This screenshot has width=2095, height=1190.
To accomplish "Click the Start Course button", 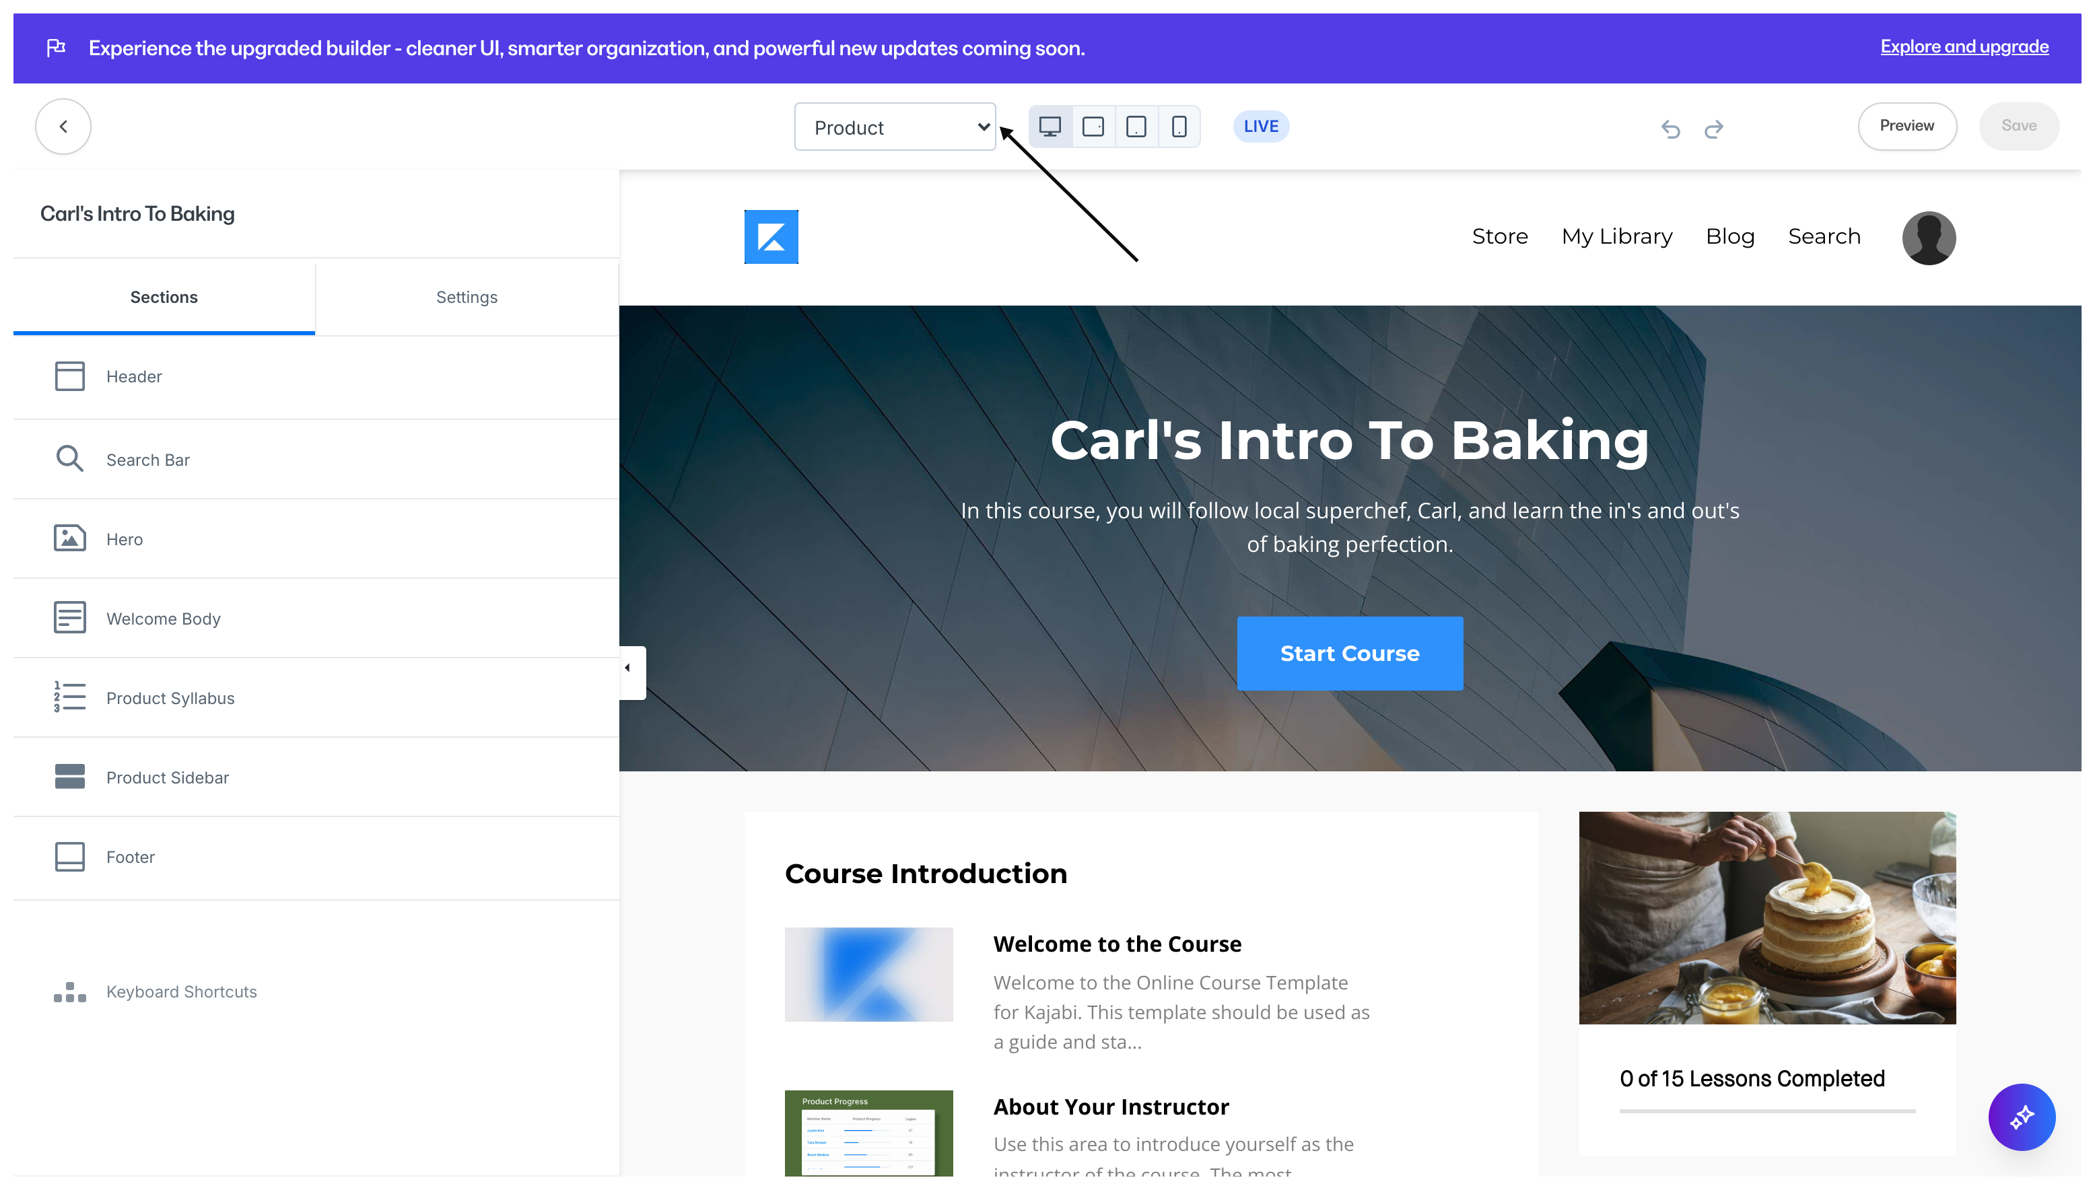I will [1350, 653].
